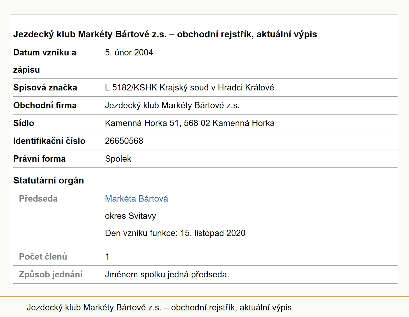This screenshot has width=409, height=317.
Task: Click the Počet členů label
Action: point(43,257)
